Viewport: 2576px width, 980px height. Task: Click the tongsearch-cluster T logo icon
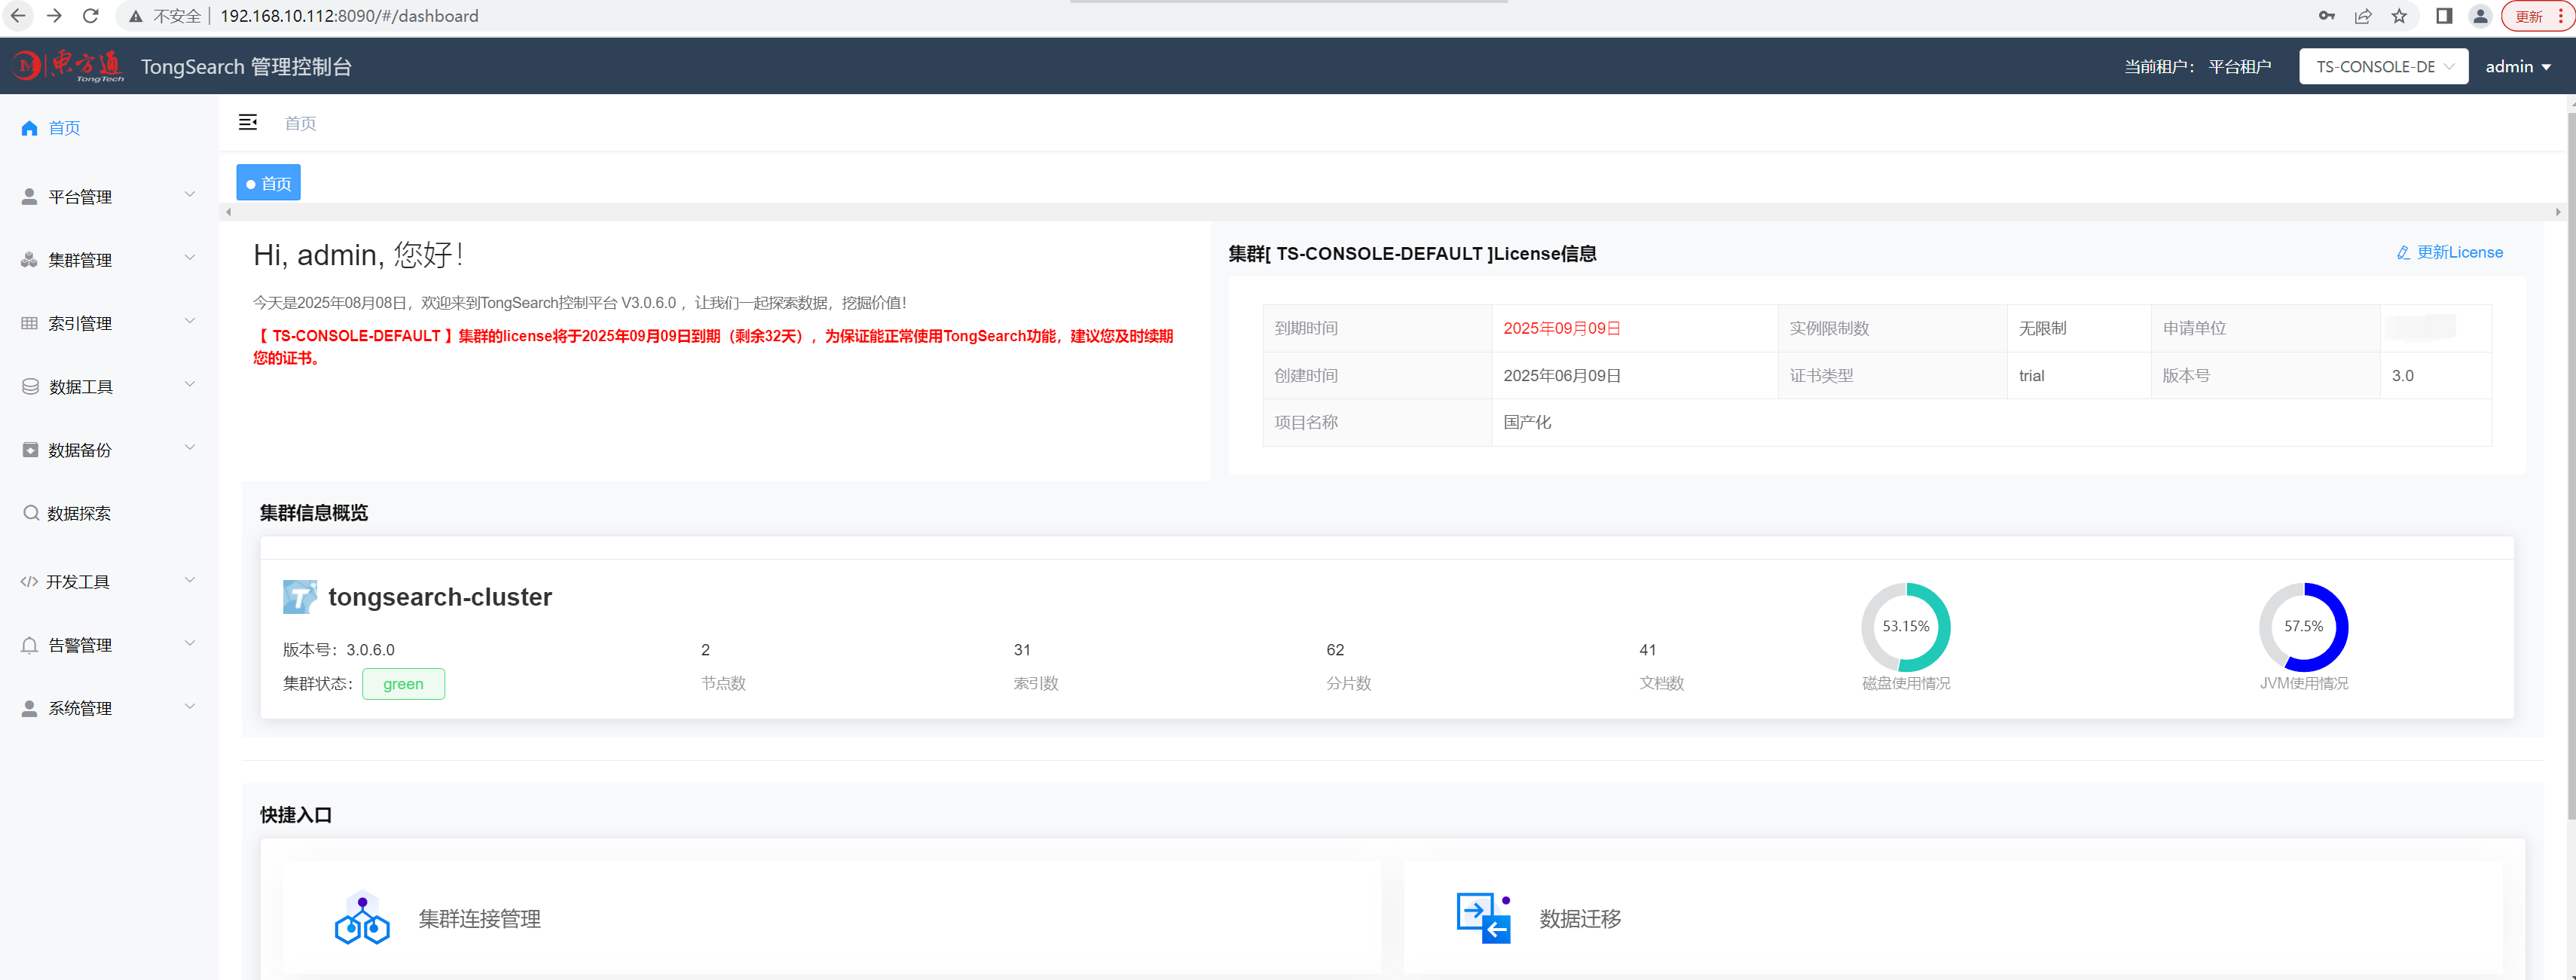point(299,597)
